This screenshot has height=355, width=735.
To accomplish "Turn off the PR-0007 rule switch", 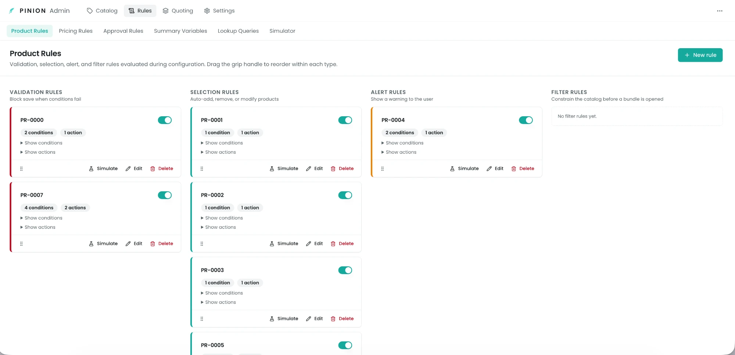I will point(165,195).
